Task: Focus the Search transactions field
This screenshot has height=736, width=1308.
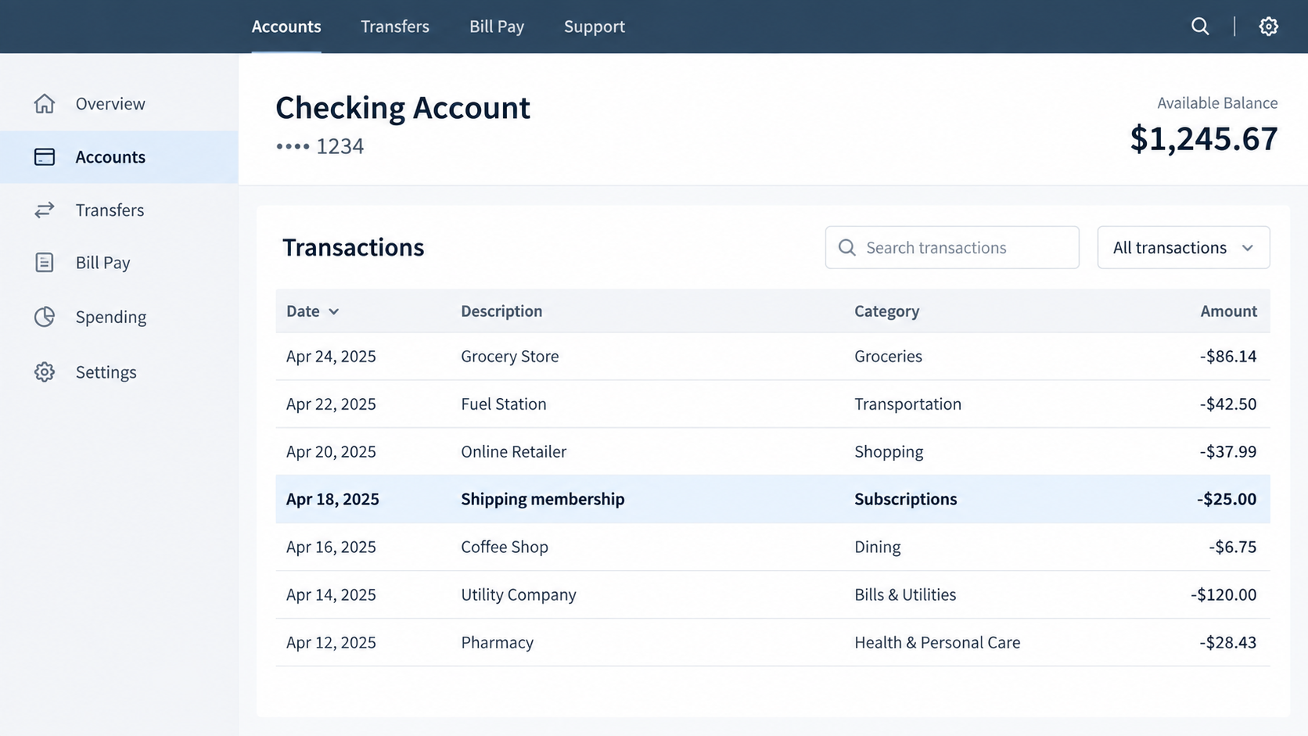Action: (x=952, y=247)
